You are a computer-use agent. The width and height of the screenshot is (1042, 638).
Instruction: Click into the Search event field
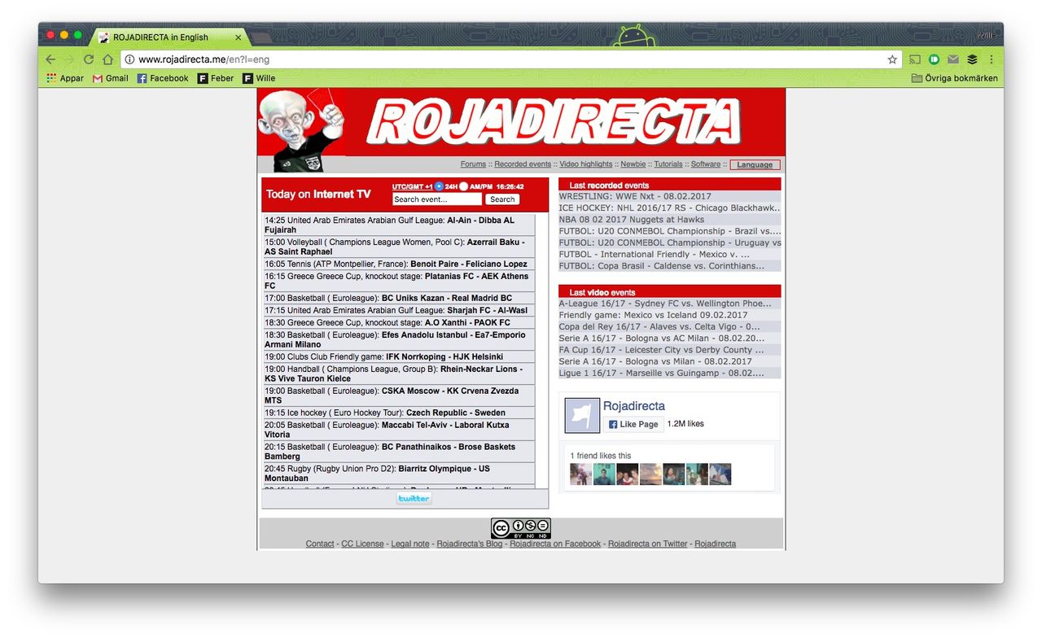437,199
